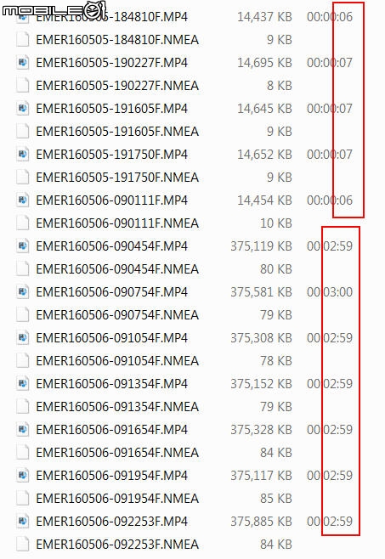The width and height of the screenshot is (385, 559).
Task: Select file name EMER160506-091654F.MP4
Action: click(111, 430)
